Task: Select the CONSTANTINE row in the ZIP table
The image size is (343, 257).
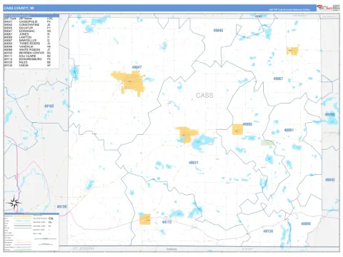Action: (x=28, y=25)
